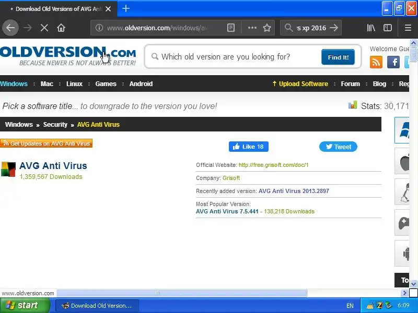Click the vertical scrollbar down arrow
The height and width of the screenshot is (313, 418).
coord(413,284)
